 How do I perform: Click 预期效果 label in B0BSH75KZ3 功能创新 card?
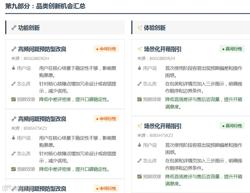click(26, 169)
